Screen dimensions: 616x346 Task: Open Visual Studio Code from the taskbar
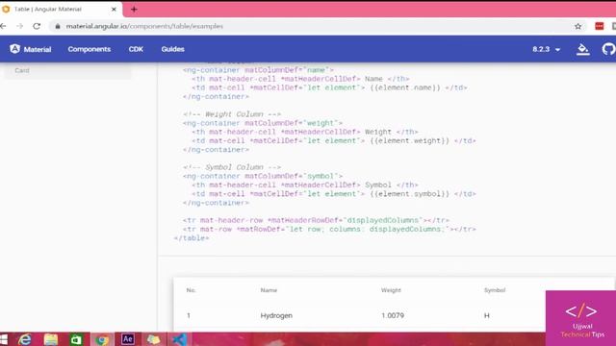(x=179, y=339)
